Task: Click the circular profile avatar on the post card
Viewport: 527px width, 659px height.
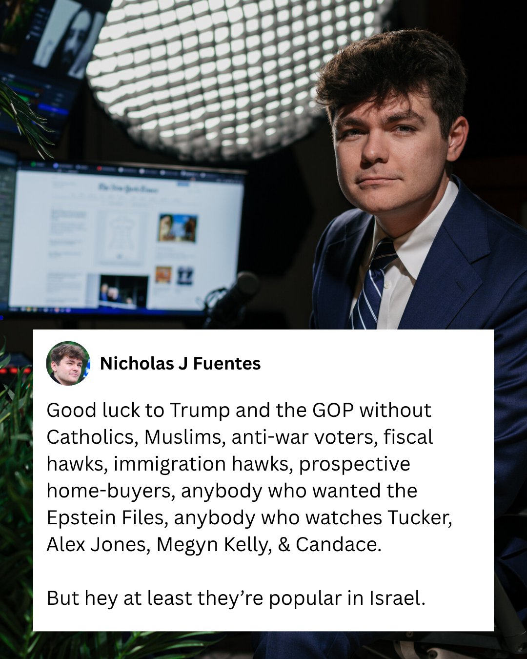Action: click(x=68, y=363)
